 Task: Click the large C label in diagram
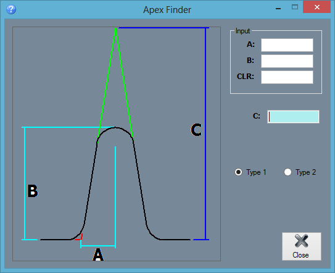(196, 130)
